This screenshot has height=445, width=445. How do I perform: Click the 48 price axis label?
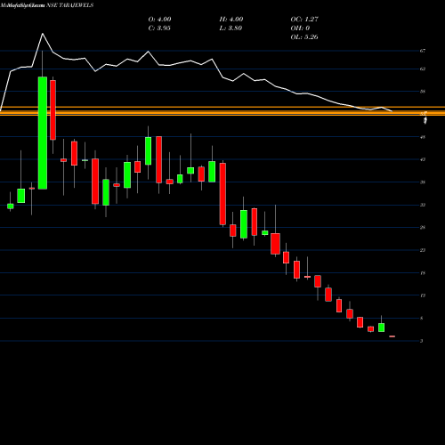[423, 137]
